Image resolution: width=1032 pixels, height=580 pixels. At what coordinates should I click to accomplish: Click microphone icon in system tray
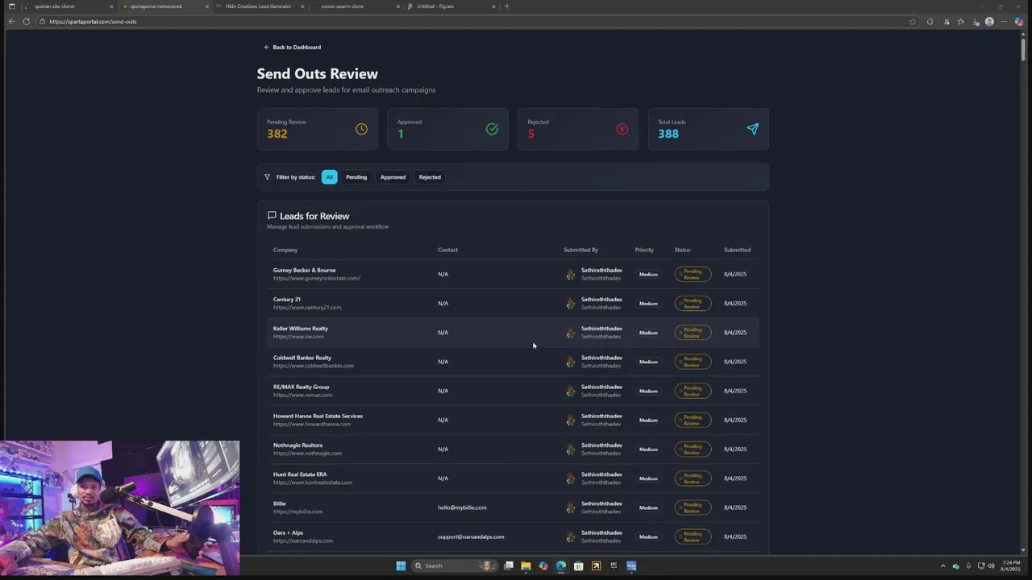coord(968,565)
